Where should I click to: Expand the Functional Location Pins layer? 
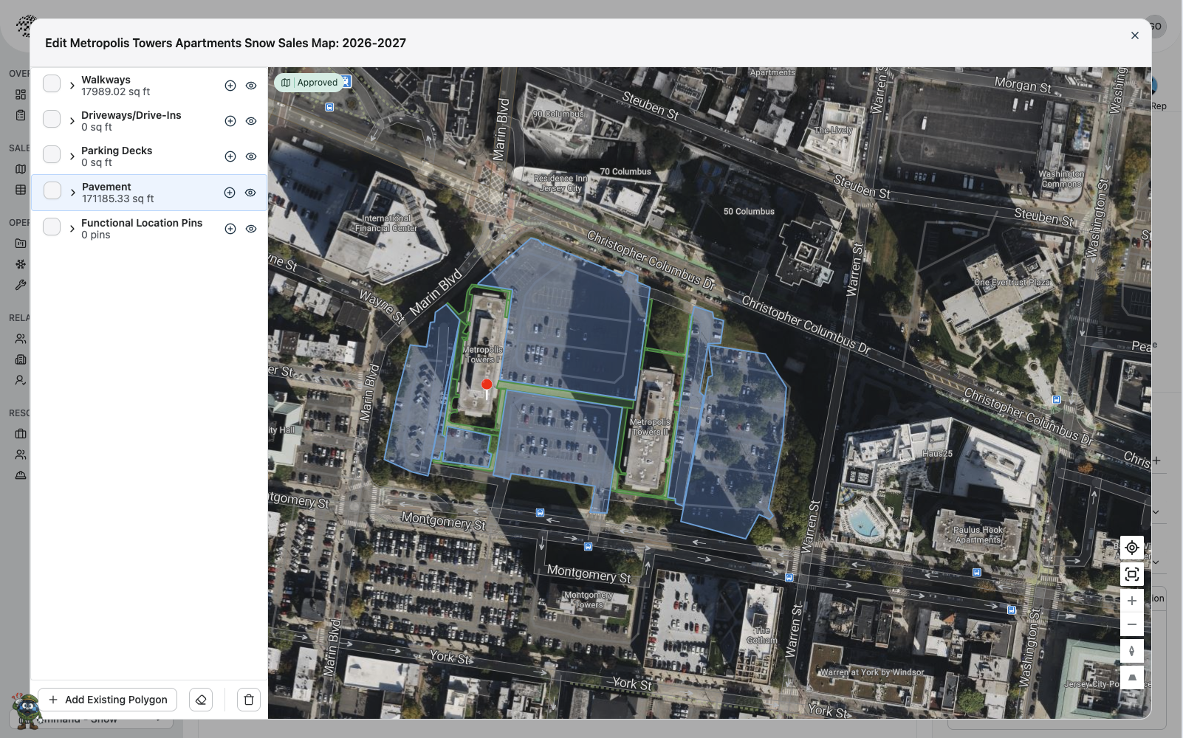click(71, 228)
